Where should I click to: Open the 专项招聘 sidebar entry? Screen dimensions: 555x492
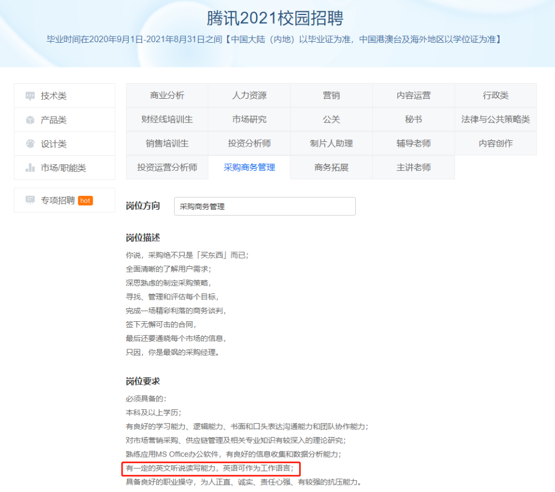[64, 200]
